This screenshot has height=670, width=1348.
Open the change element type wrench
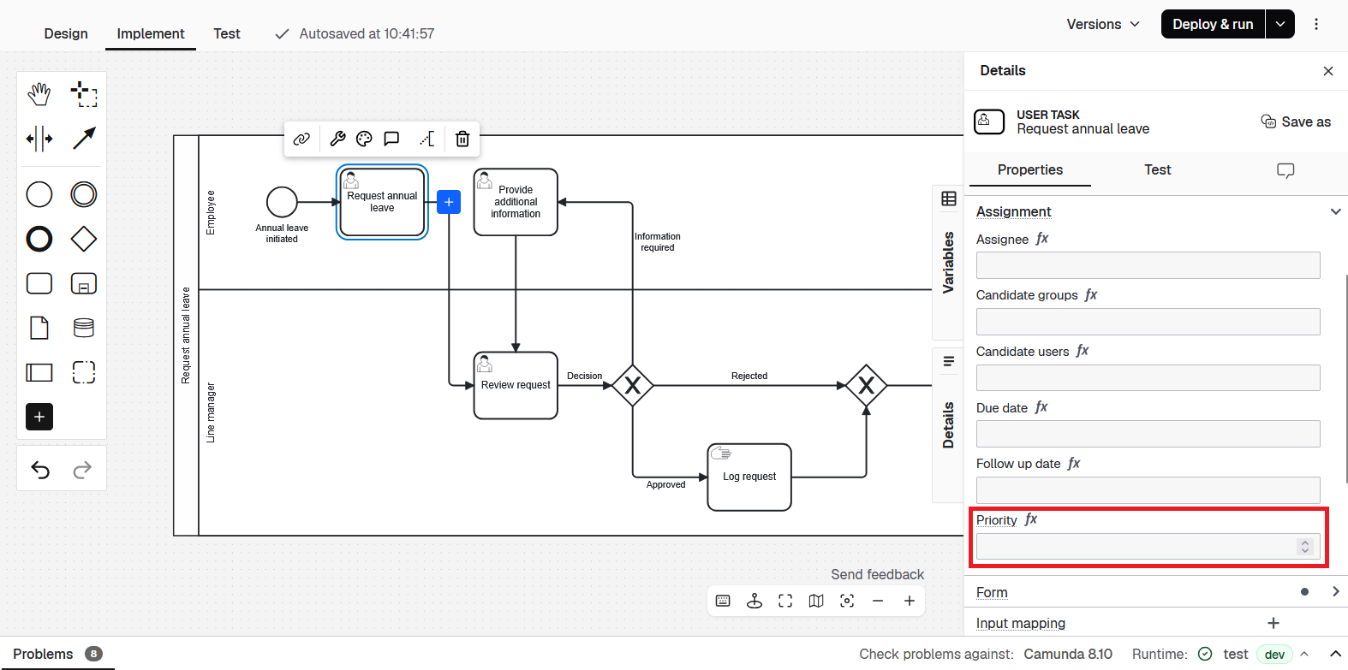[337, 139]
